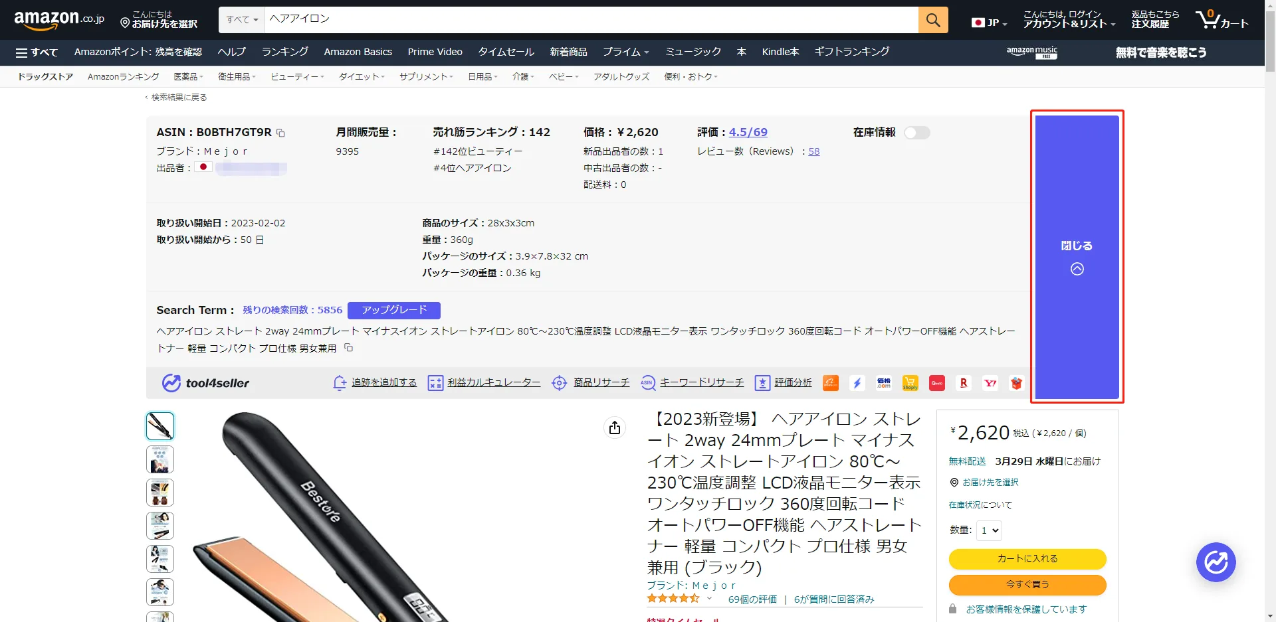Click the search input field
1276x622 pixels.
pyautogui.click(x=591, y=20)
